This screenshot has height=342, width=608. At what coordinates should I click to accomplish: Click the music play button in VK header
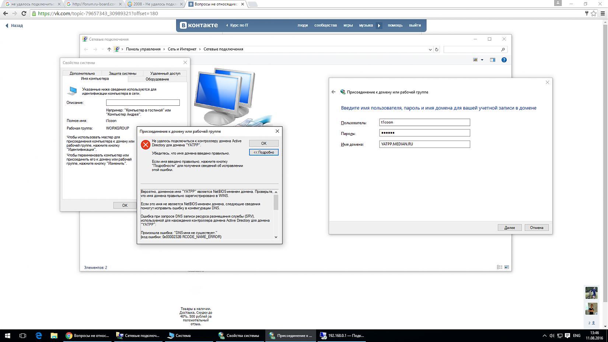[379, 25]
